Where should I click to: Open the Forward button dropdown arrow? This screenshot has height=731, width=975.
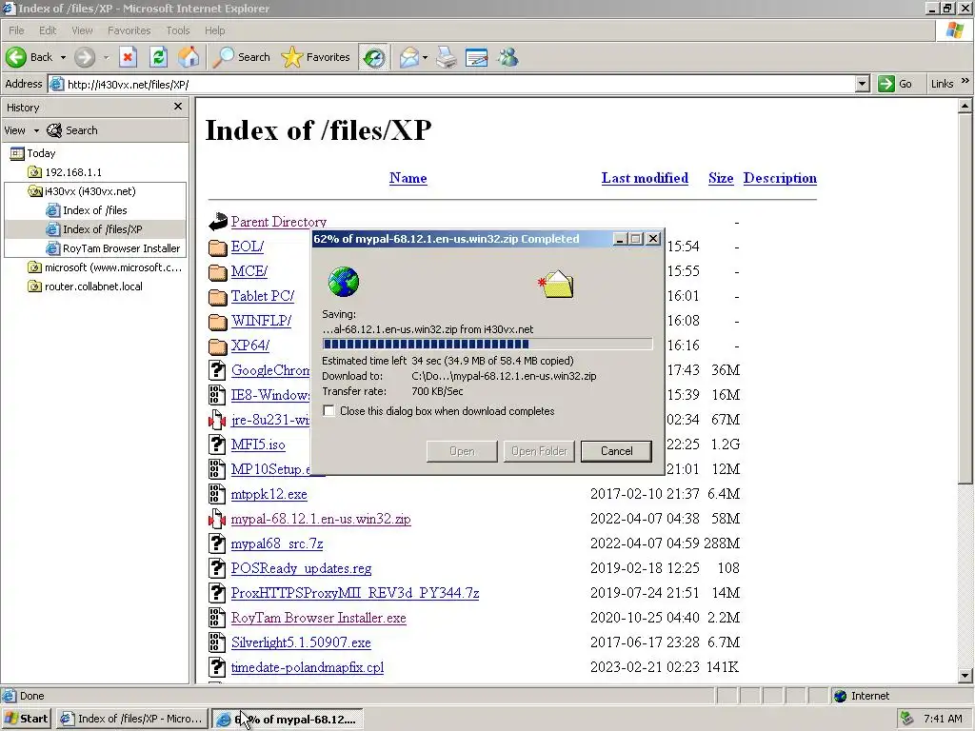point(106,57)
